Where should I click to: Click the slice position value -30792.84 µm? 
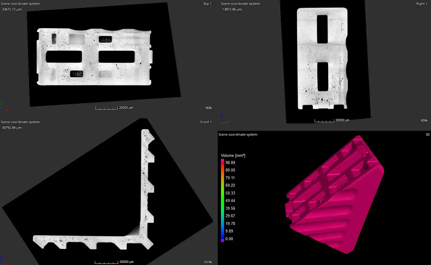[11, 128]
